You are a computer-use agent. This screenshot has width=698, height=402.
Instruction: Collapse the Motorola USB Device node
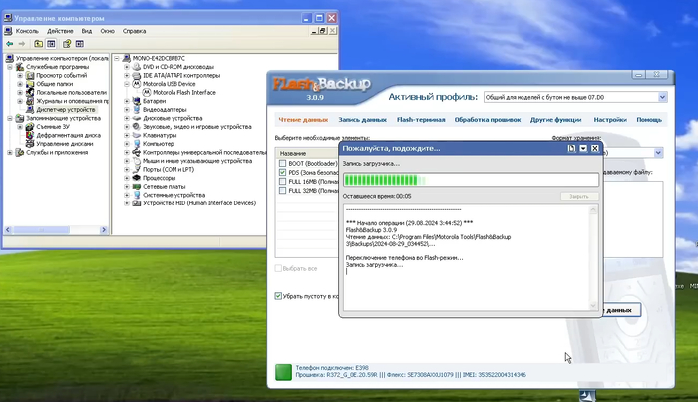pyautogui.click(x=127, y=84)
